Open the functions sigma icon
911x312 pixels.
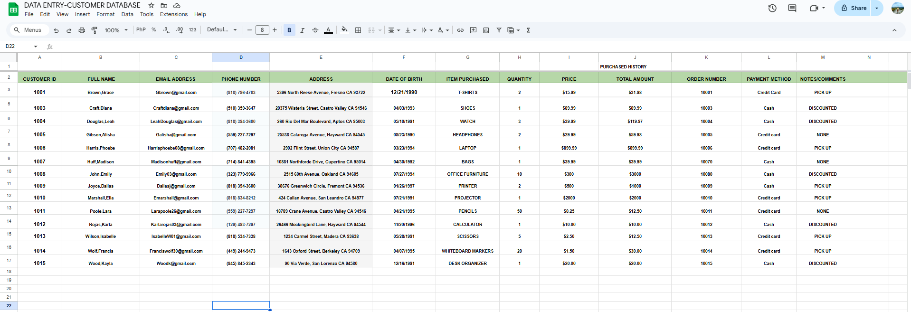pos(528,30)
